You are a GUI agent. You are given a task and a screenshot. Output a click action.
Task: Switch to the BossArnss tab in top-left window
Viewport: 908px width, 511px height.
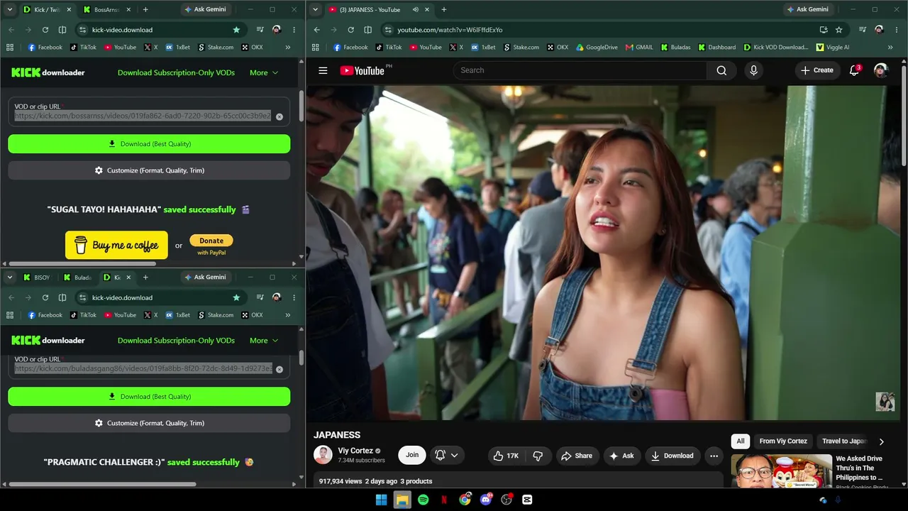click(106, 10)
